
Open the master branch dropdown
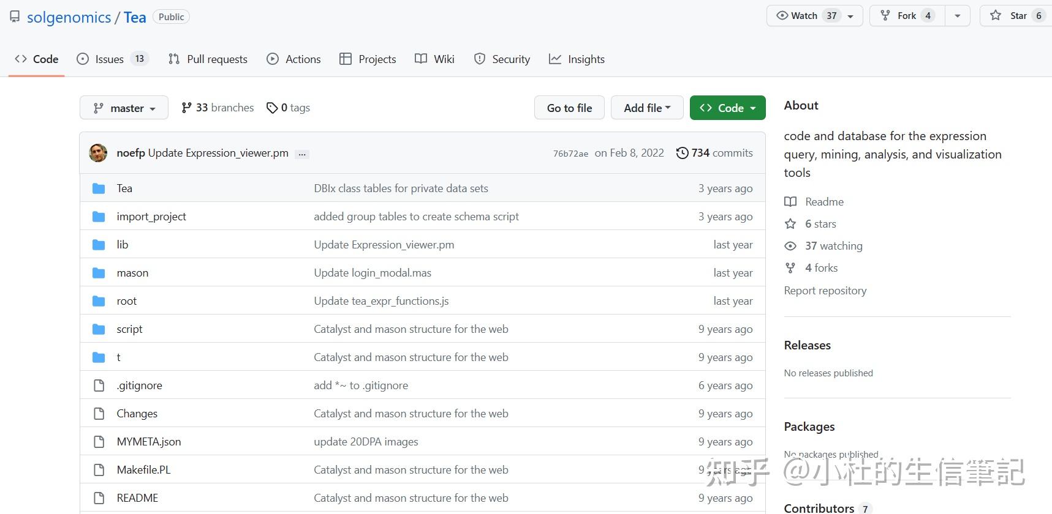point(124,108)
